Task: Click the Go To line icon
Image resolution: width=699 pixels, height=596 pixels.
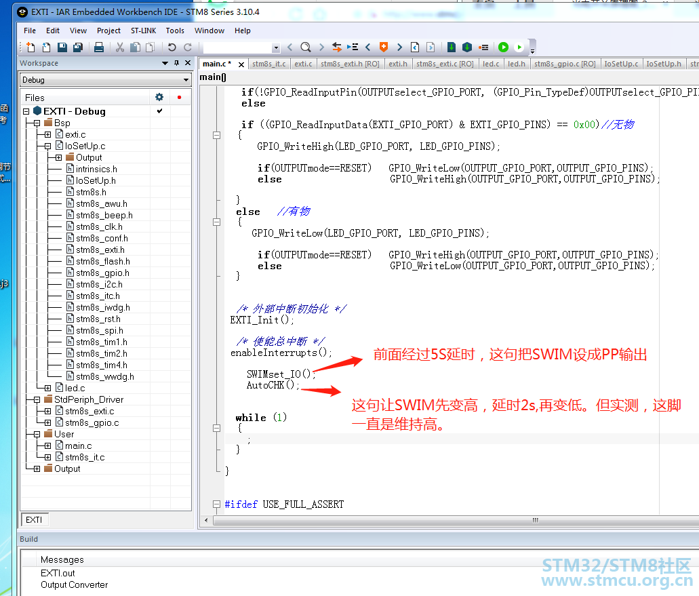Action: [353, 47]
